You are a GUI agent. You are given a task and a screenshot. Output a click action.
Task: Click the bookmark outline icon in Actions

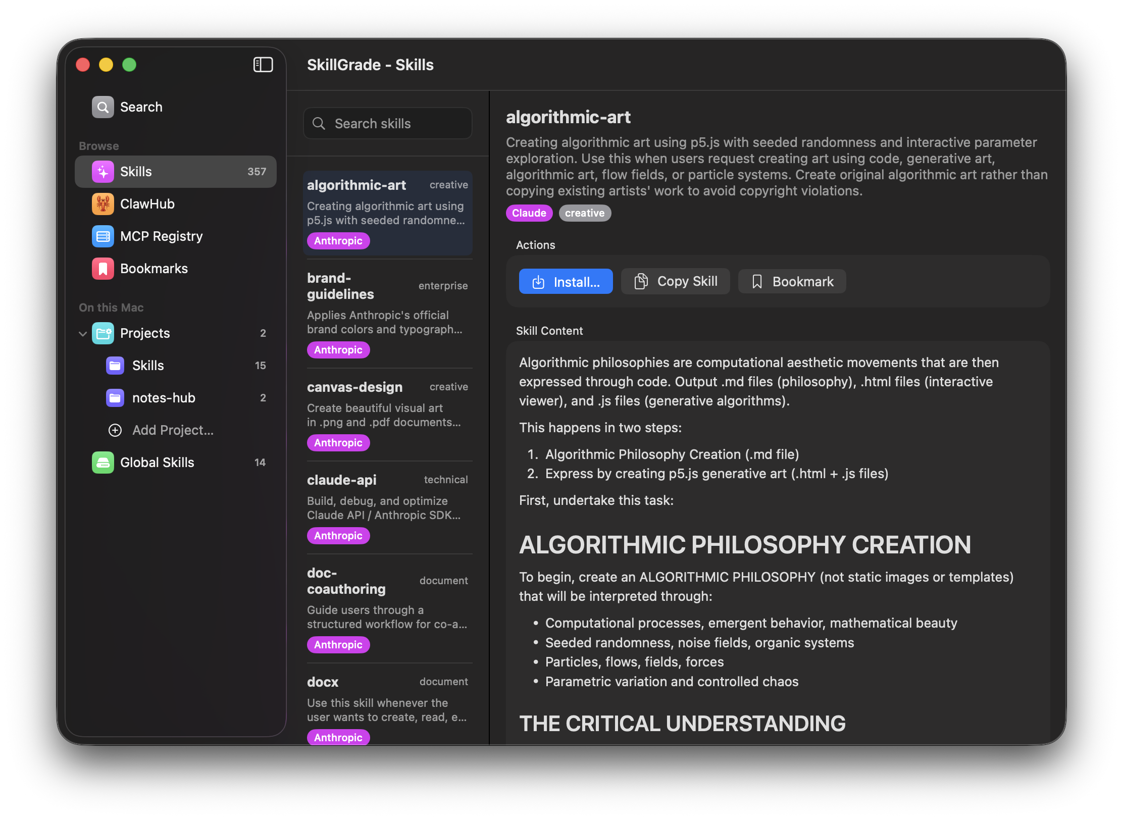[x=757, y=282]
